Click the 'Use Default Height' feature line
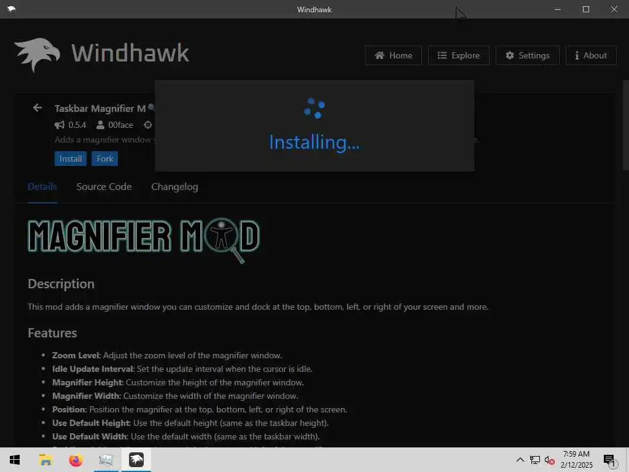 (x=190, y=423)
